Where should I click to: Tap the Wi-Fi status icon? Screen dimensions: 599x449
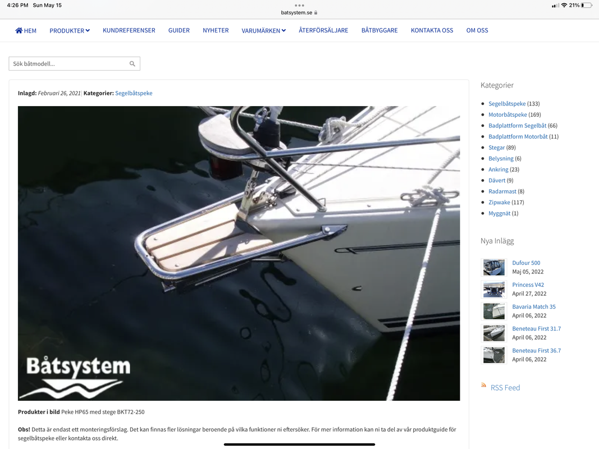(564, 6)
